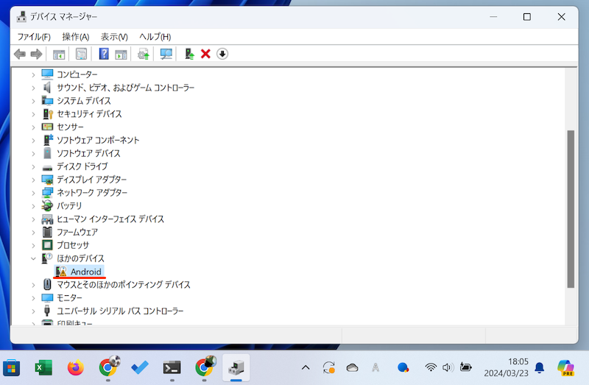Open Firefox from the taskbar
The height and width of the screenshot is (385, 589).
tap(75, 367)
